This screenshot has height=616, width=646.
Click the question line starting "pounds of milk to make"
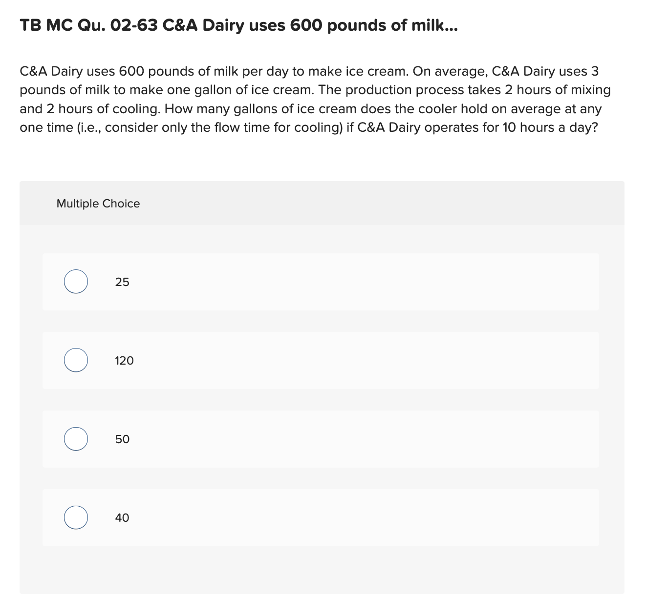point(315,90)
